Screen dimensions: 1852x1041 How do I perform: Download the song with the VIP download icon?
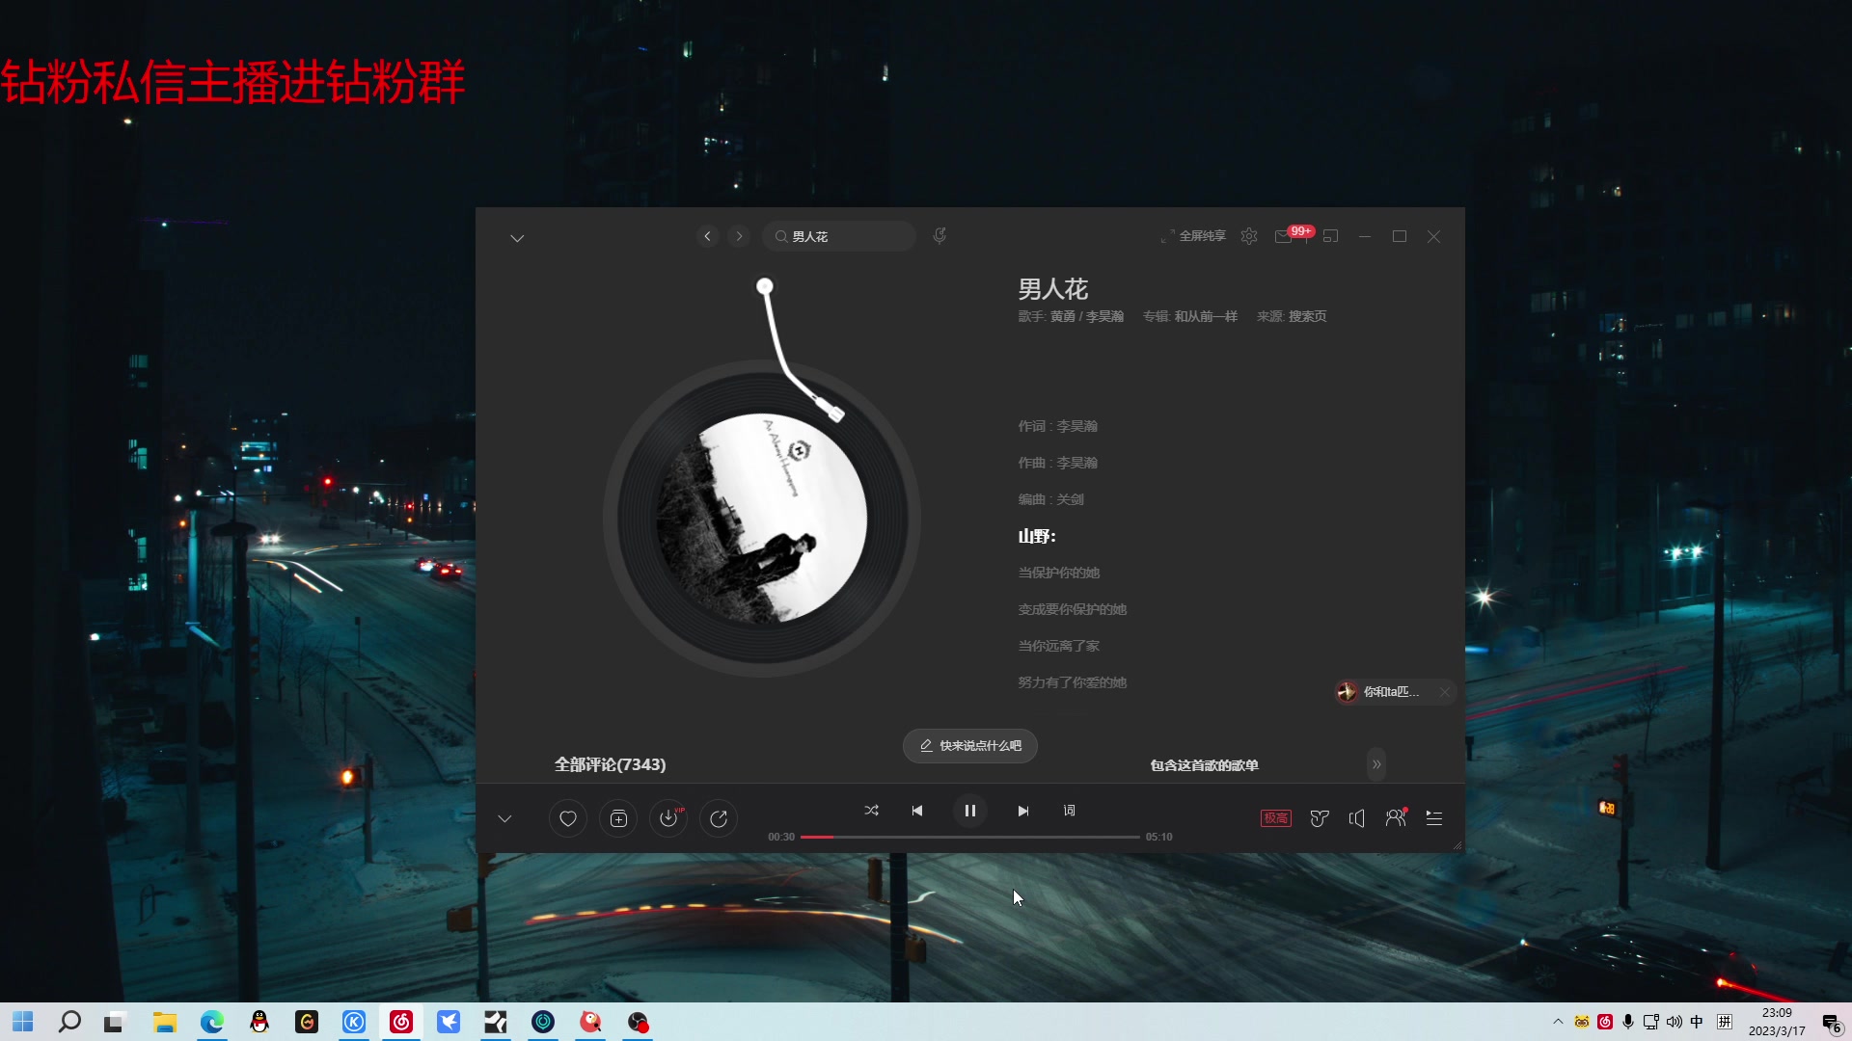(x=668, y=817)
